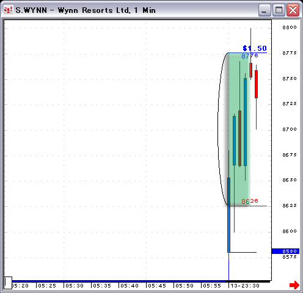The image size is (303, 293).
Task: Select the green shaded range rectangle
Action: 239,129
